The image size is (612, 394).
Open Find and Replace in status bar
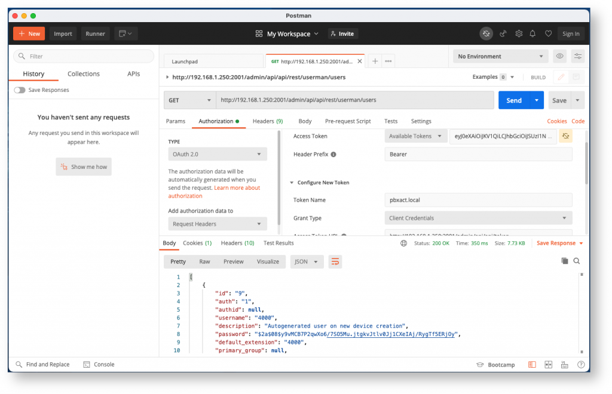[x=42, y=364]
